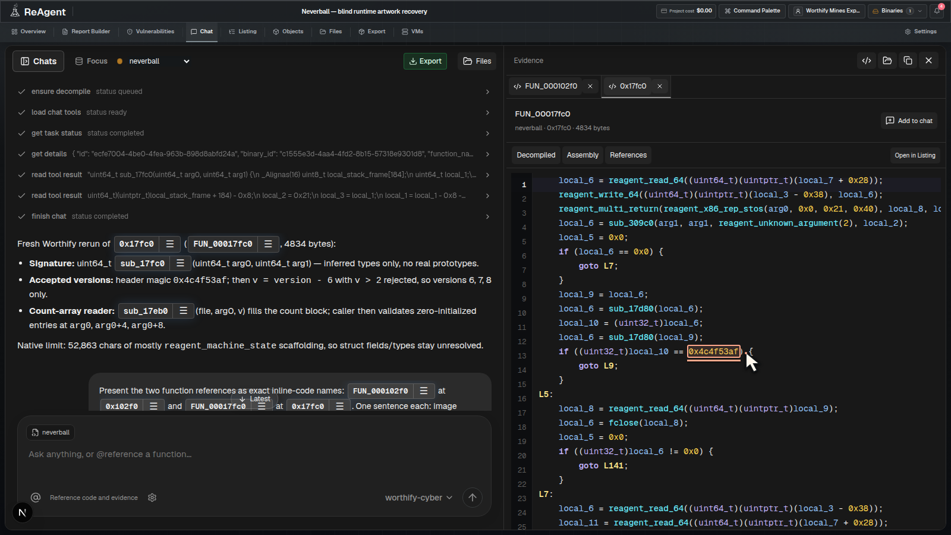Expand the Binaries dropdown

[x=898, y=11]
